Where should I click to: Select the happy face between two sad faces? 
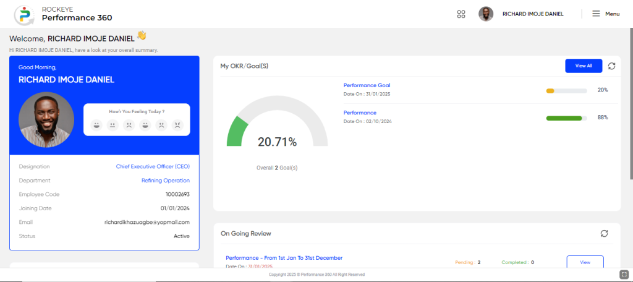point(145,125)
